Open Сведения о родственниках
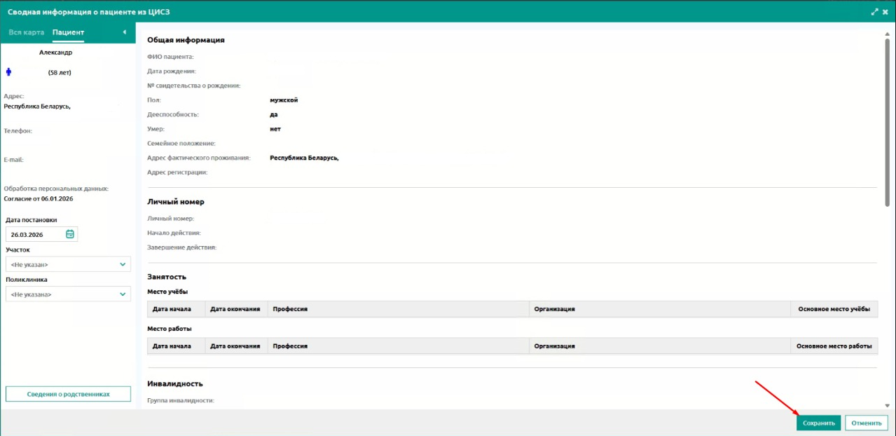The width and height of the screenshot is (896, 436). coord(68,394)
